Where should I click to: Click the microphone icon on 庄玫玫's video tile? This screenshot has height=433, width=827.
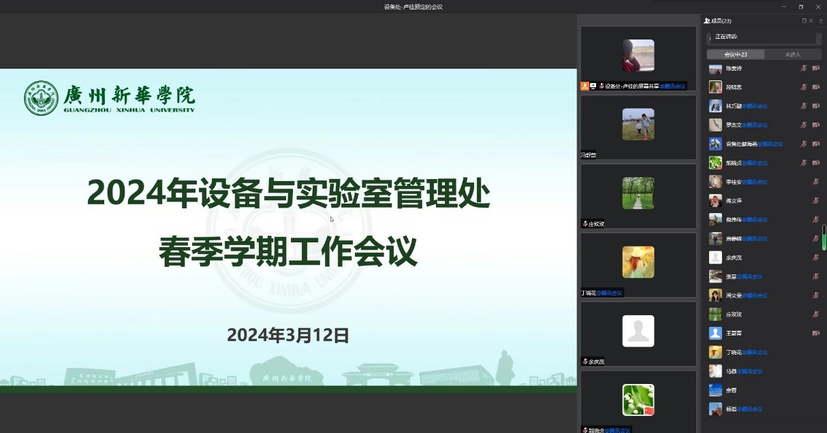[585, 223]
